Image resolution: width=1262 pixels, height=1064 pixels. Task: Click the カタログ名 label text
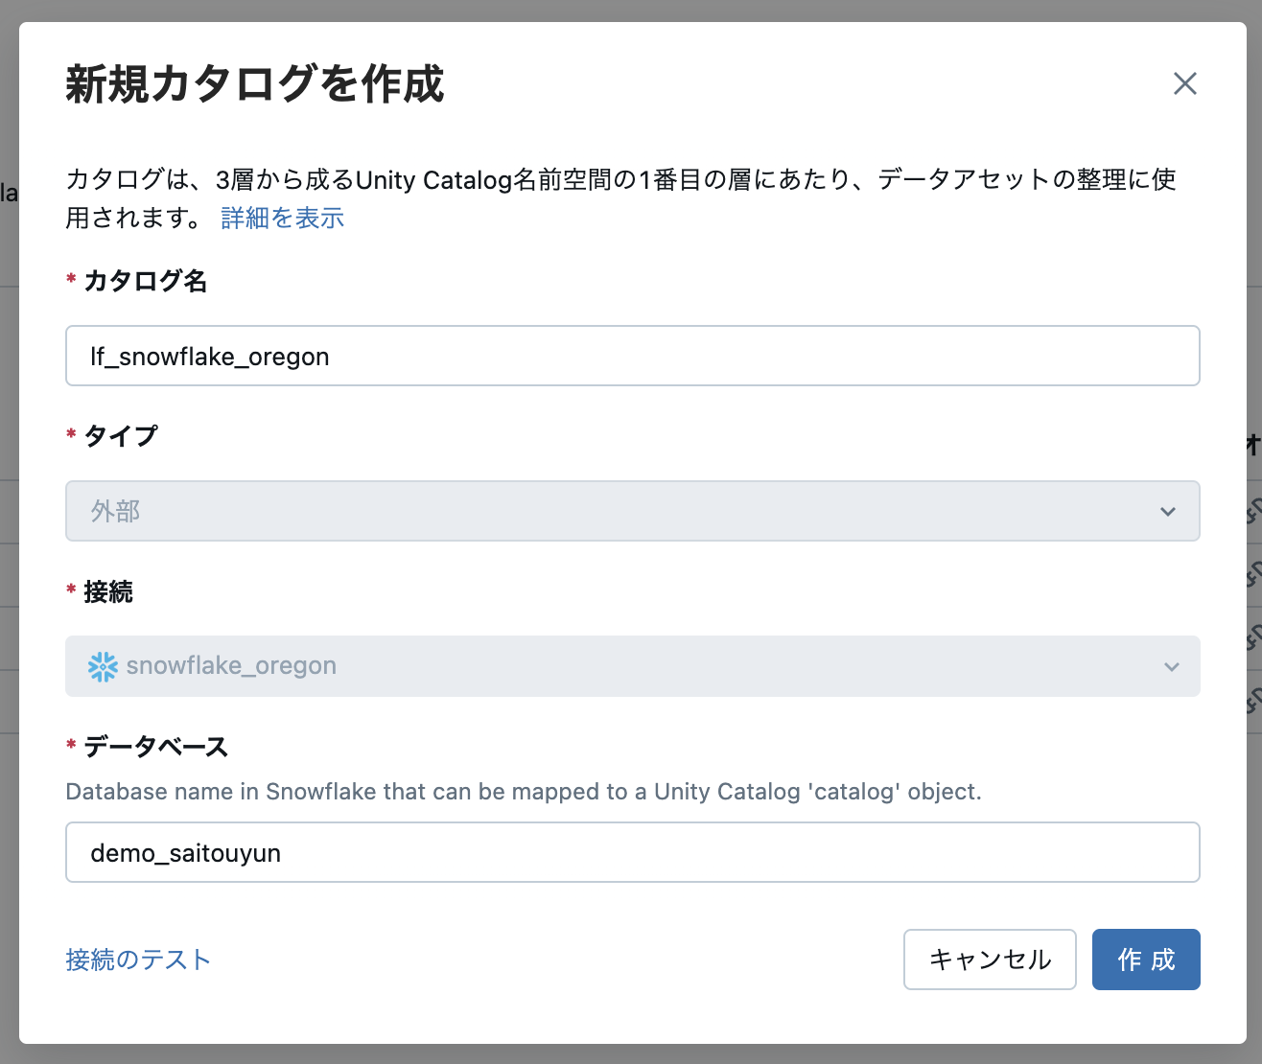(145, 281)
